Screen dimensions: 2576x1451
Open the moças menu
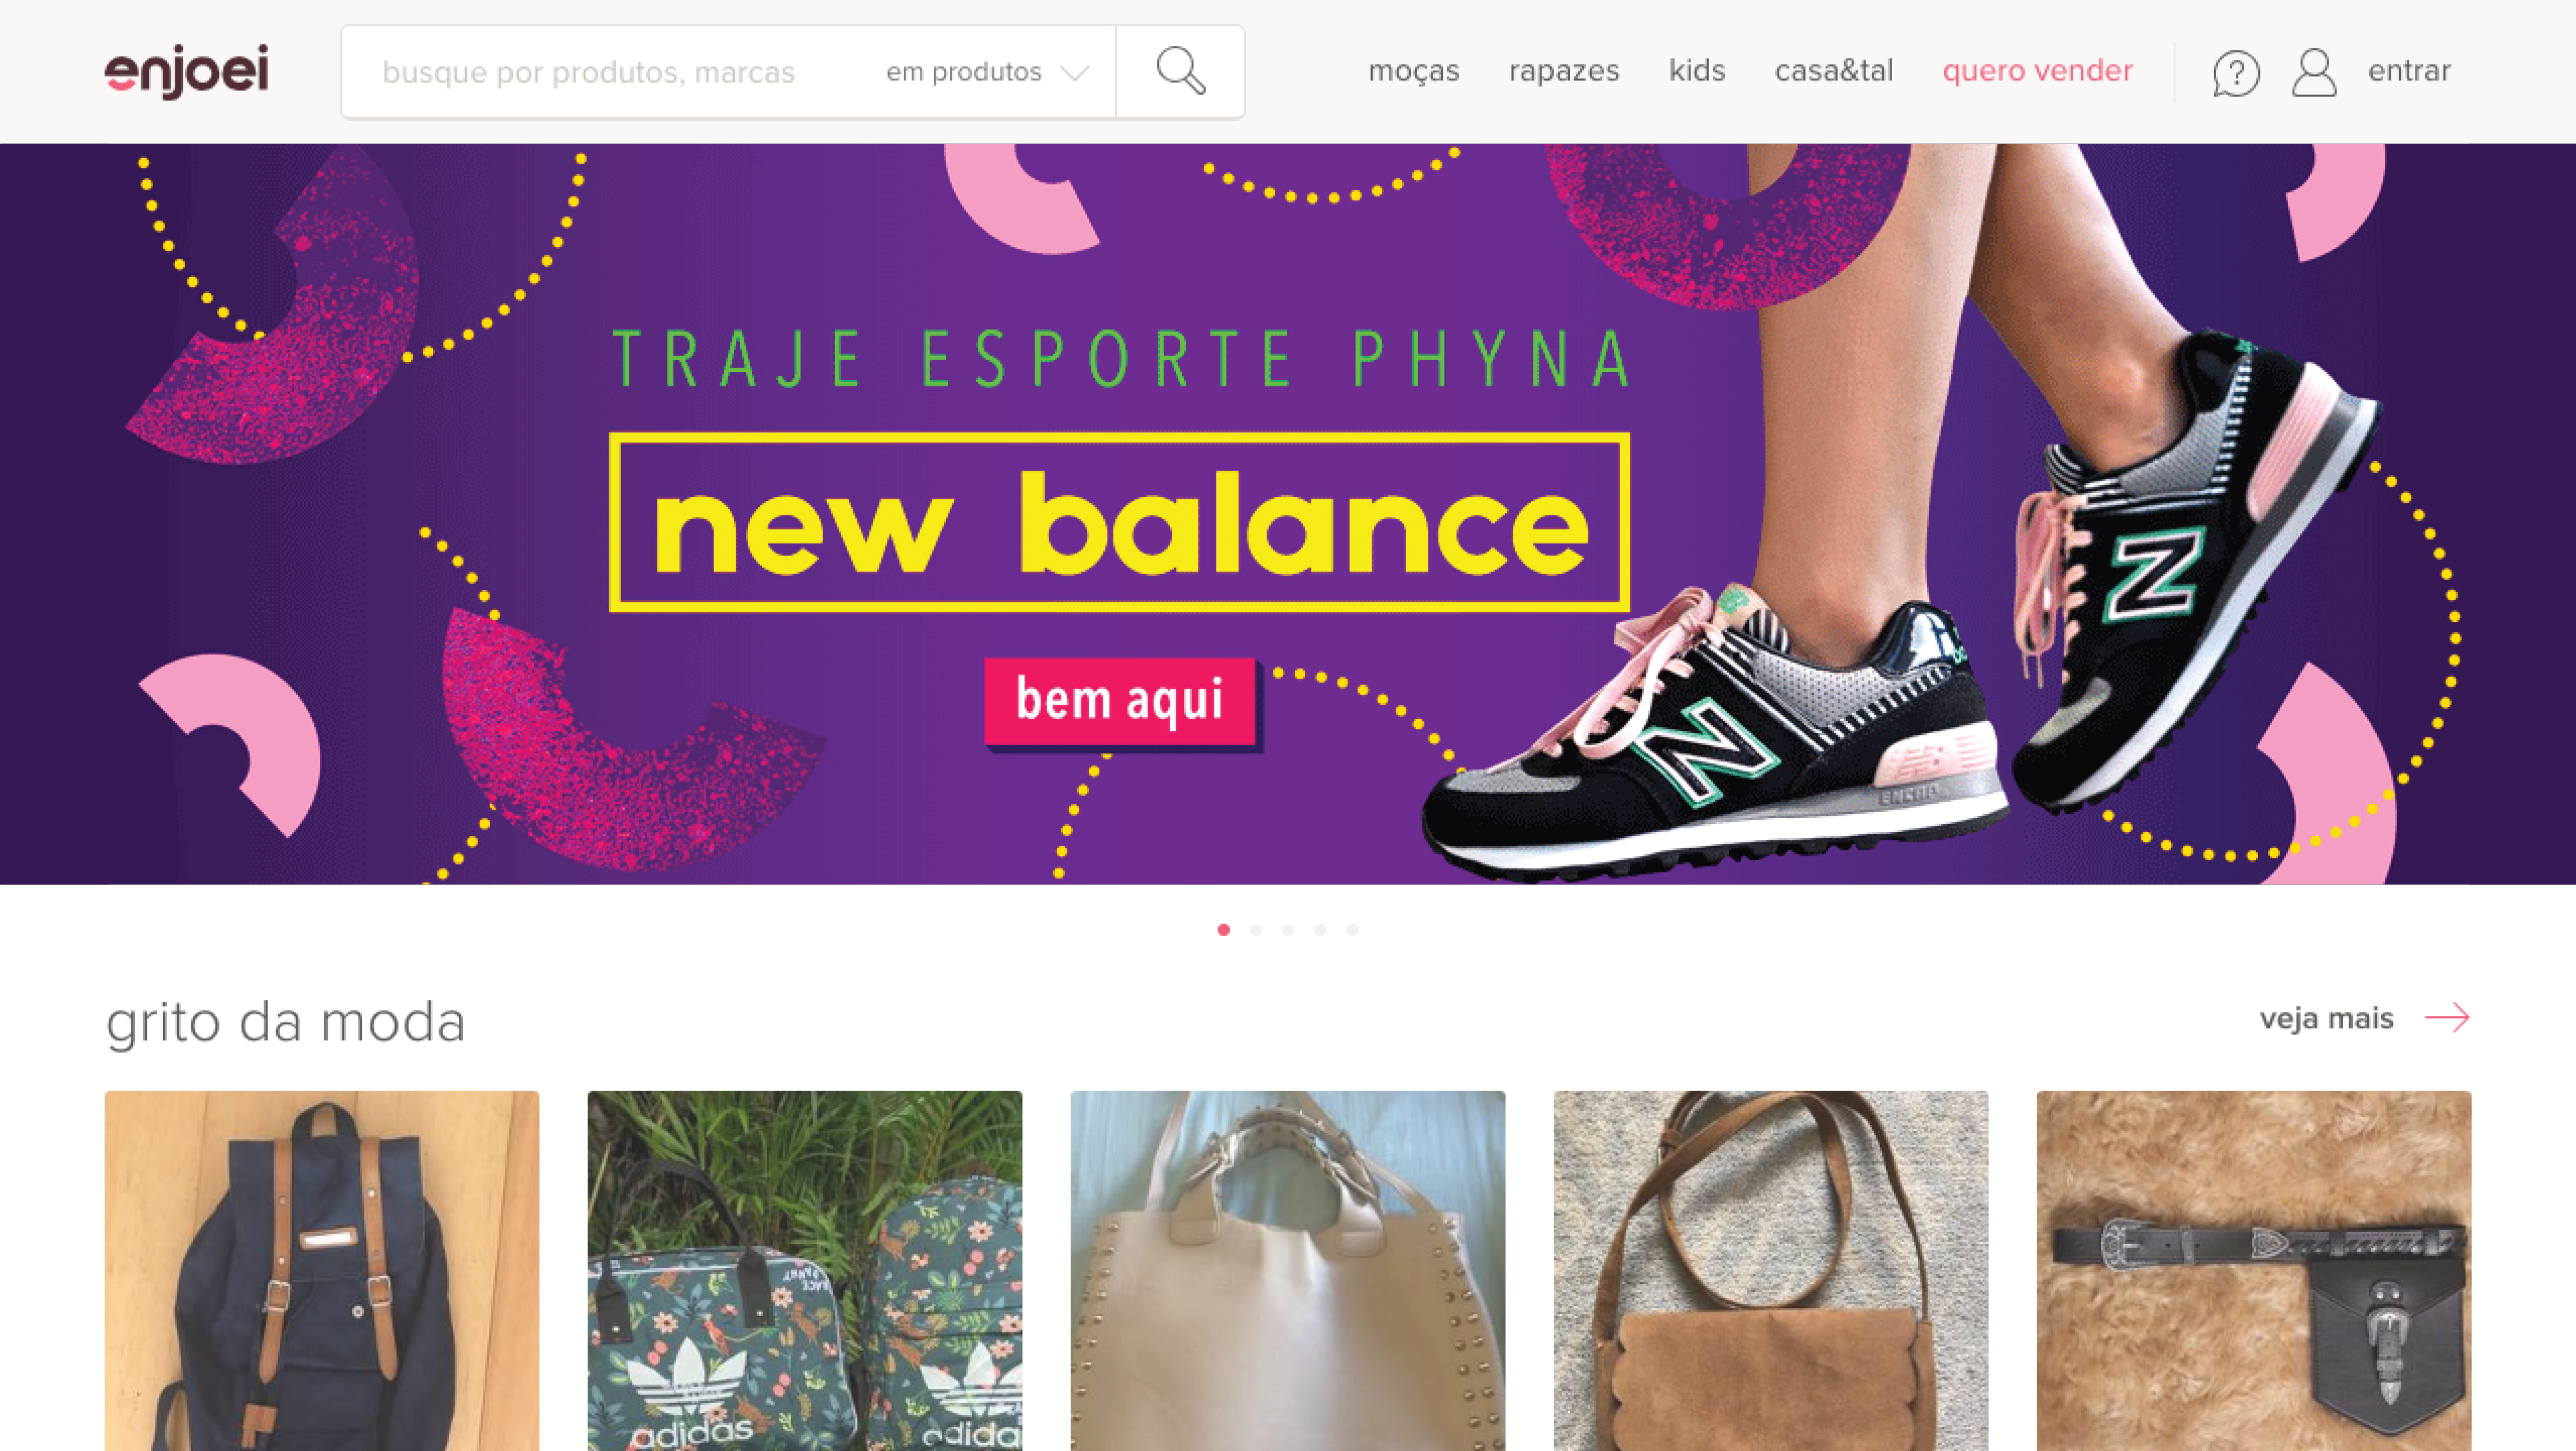click(1414, 71)
